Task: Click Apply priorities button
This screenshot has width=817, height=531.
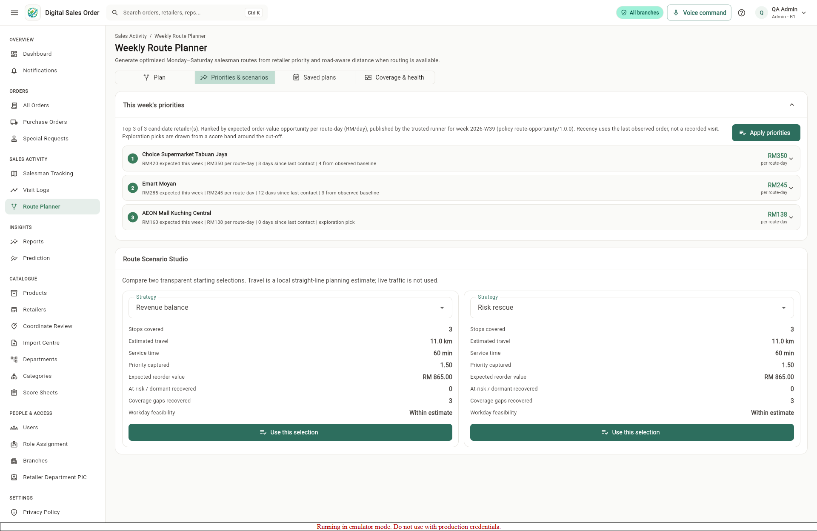Action: click(x=766, y=133)
